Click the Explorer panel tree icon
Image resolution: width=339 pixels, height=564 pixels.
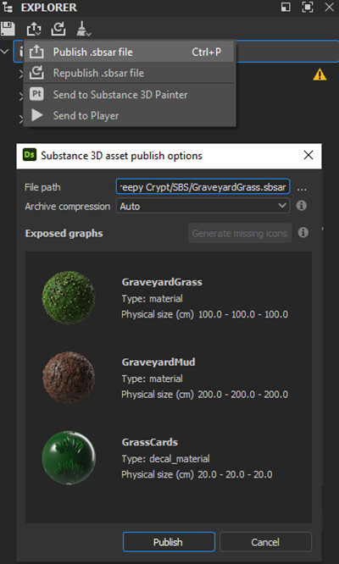coord(8,7)
